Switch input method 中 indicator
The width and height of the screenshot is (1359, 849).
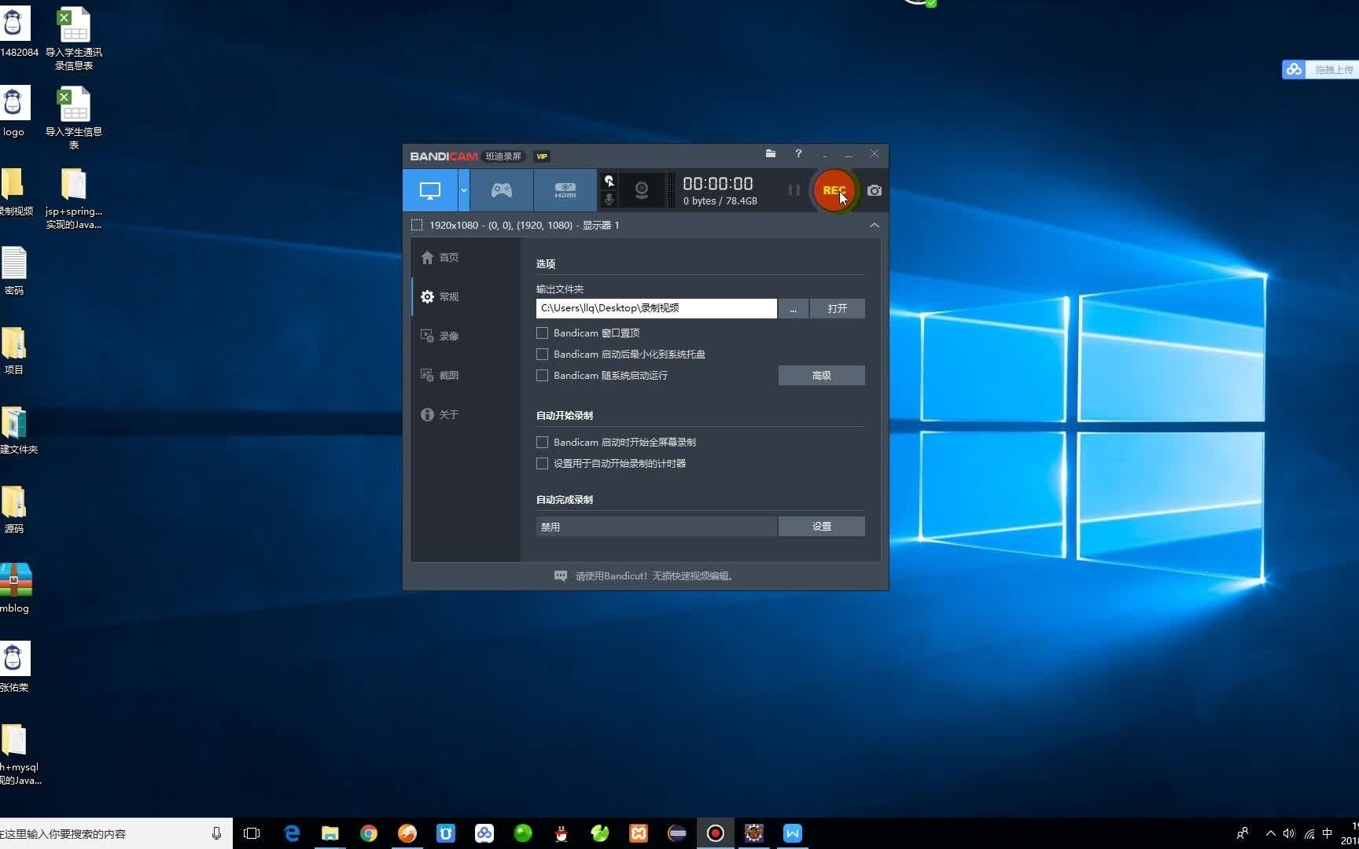1328,833
